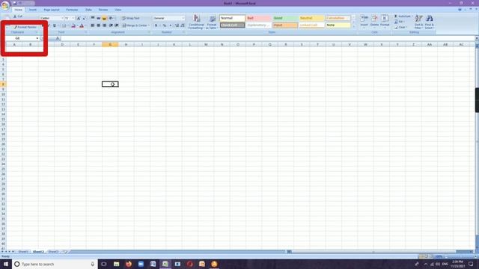Decrease the cell indent
The image size is (479, 269).
(x=111, y=25)
